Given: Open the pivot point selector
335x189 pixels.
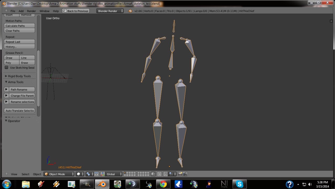Looking at the screenshot, I should click(x=90, y=174).
